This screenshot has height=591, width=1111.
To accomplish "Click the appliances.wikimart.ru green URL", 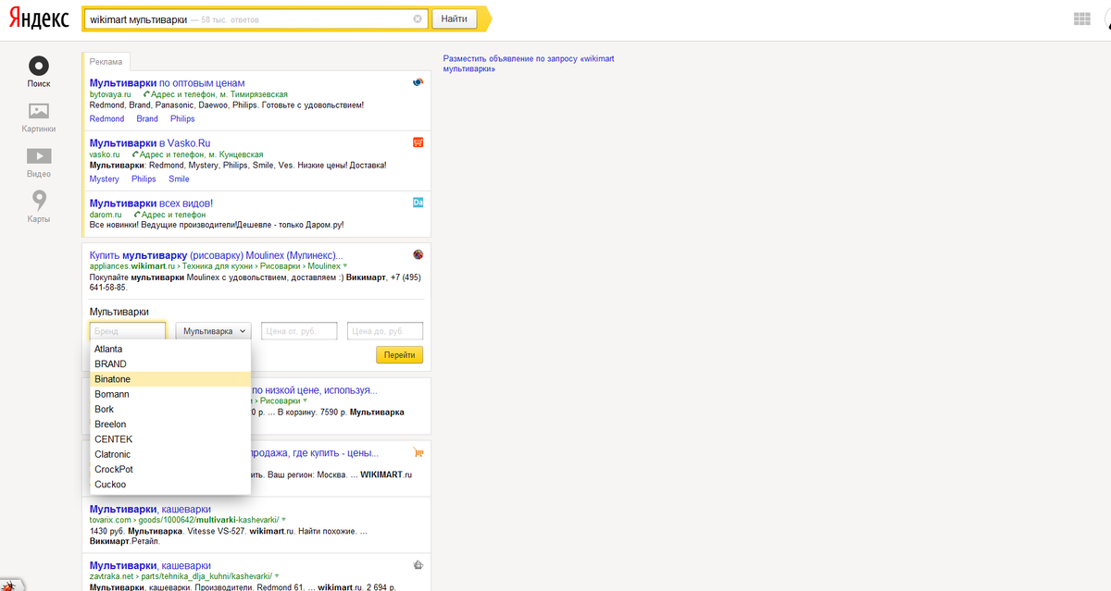I will tap(132, 266).
